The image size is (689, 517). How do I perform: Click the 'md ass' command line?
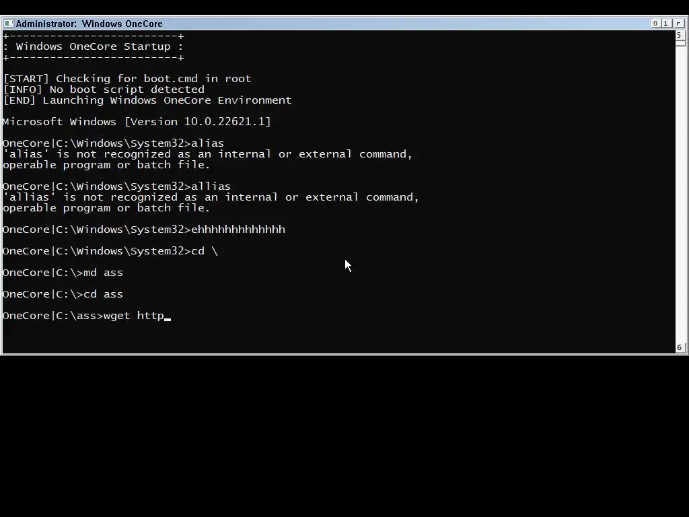tap(63, 273)
